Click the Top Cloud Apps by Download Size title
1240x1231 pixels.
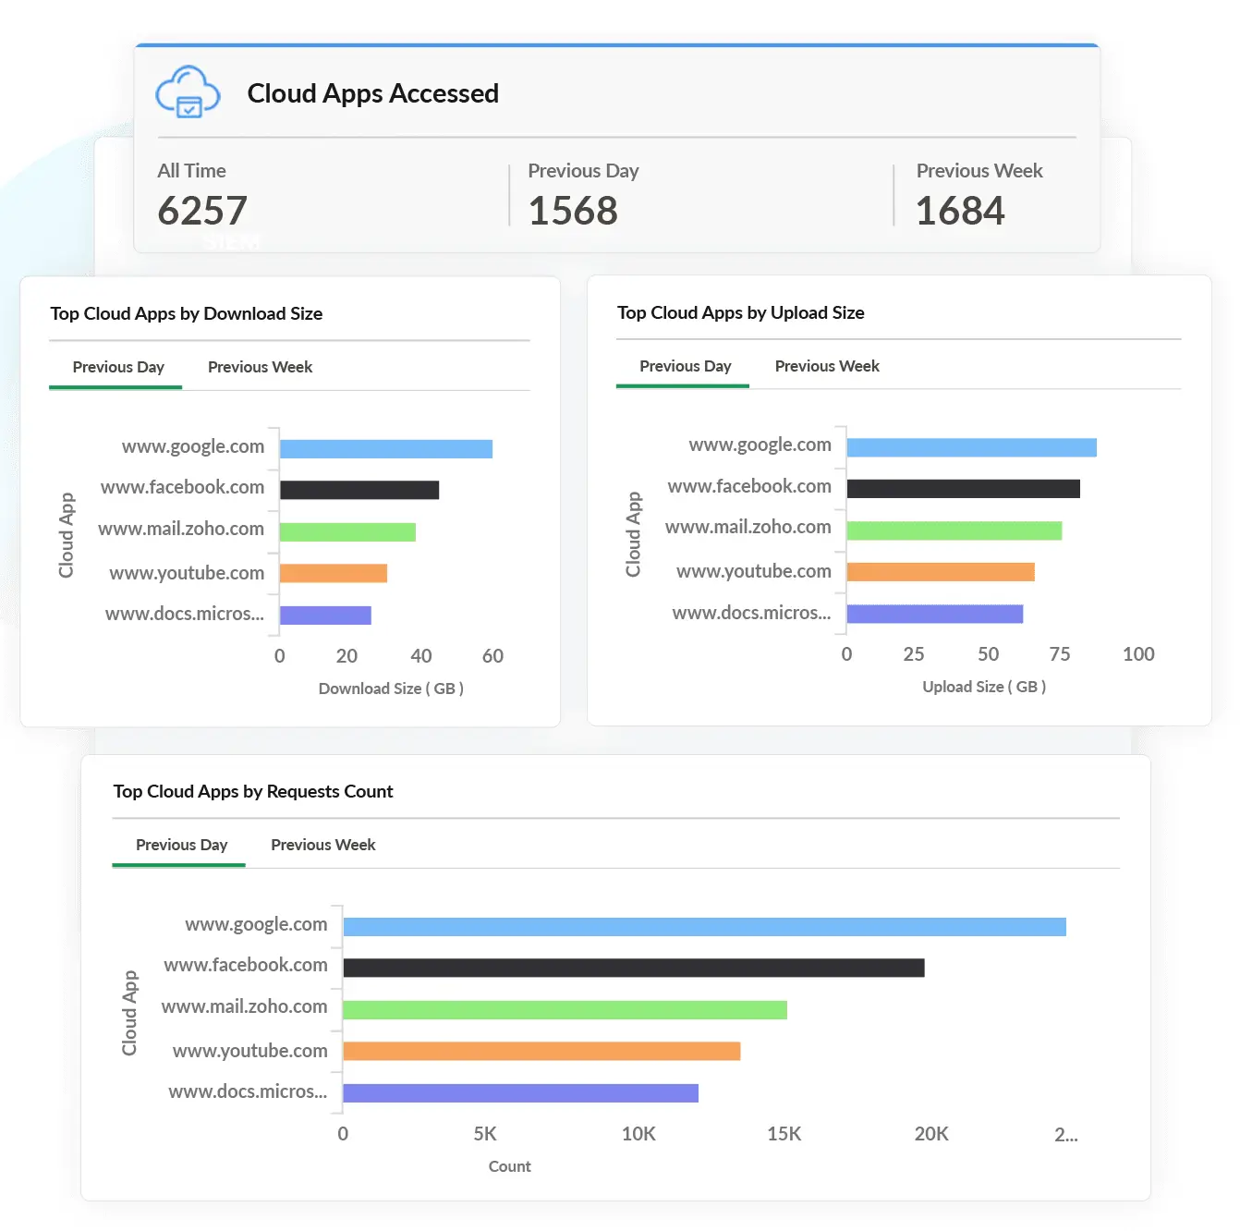click(187, 313)
